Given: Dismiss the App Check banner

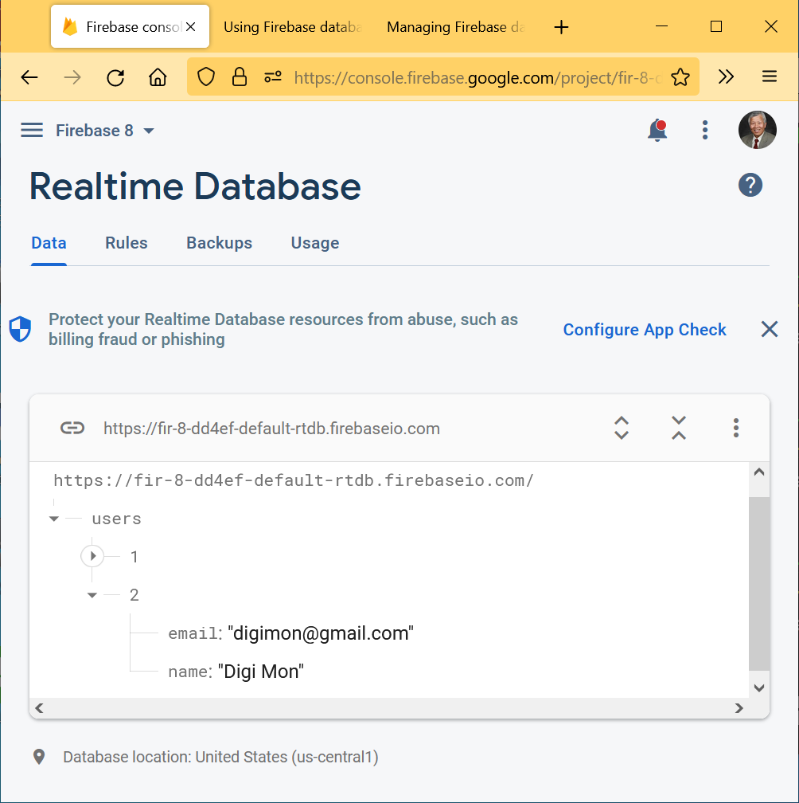Looking at the screenshot, I should coord(769,330).
